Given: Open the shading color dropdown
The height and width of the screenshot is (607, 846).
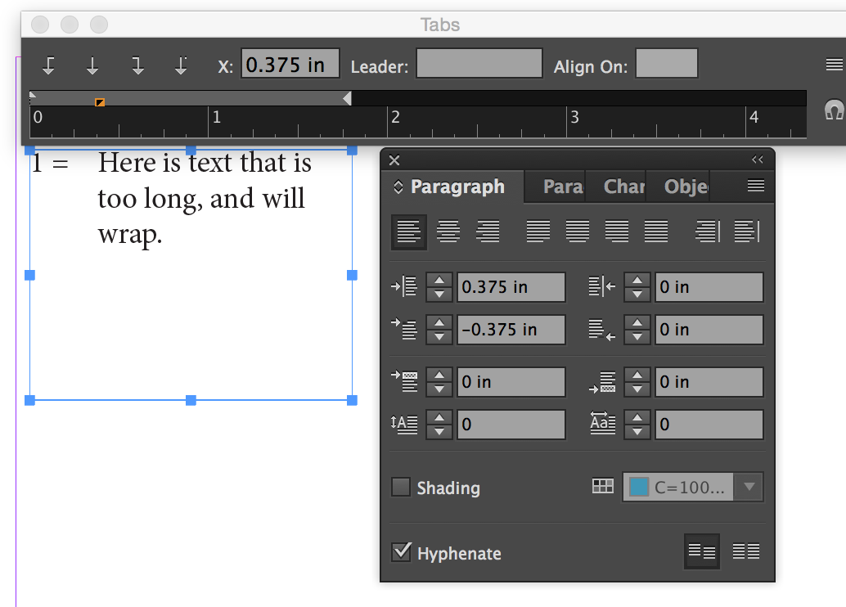Looking at the screenshot, I should (748, 488).
